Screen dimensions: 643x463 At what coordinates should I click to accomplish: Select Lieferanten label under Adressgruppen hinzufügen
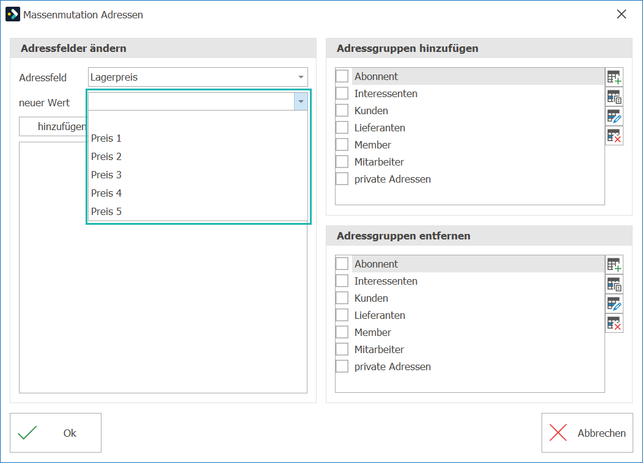(x=380, y=128)
